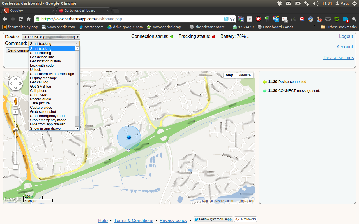Click the Street View pegman icon
359x224 pixels.
[x=16, y=101]
